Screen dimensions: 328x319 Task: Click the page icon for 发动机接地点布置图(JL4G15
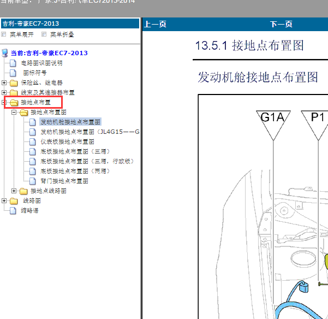(33, 132)
